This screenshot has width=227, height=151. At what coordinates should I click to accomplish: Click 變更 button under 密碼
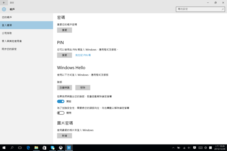click(x=65, y=30)
